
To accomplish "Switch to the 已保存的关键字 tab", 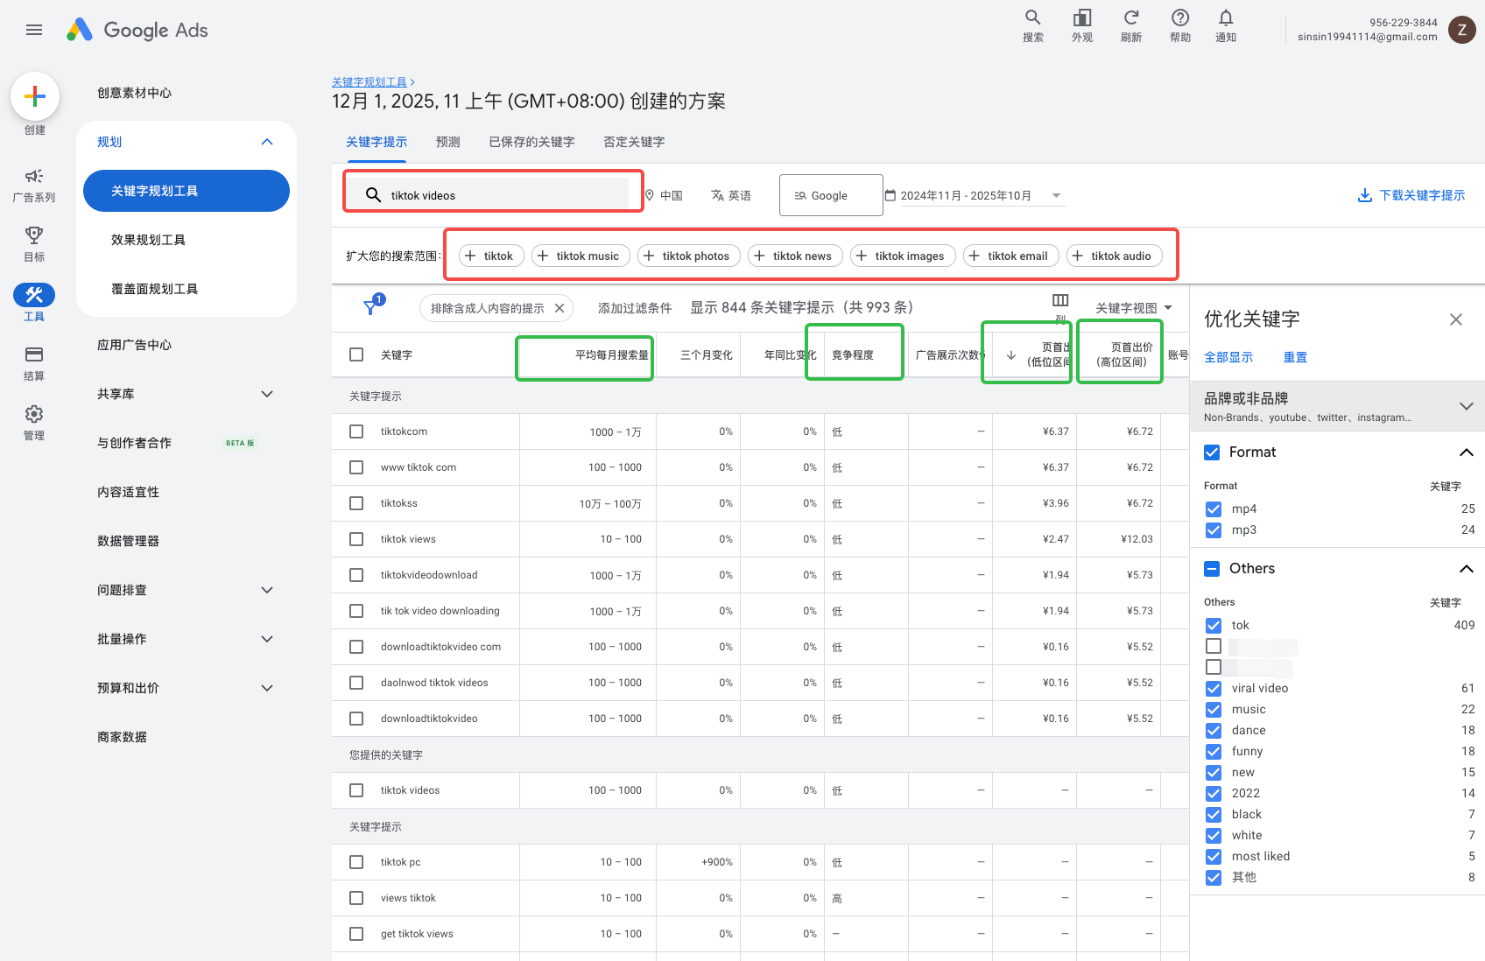I will click(x=531, y=142).
